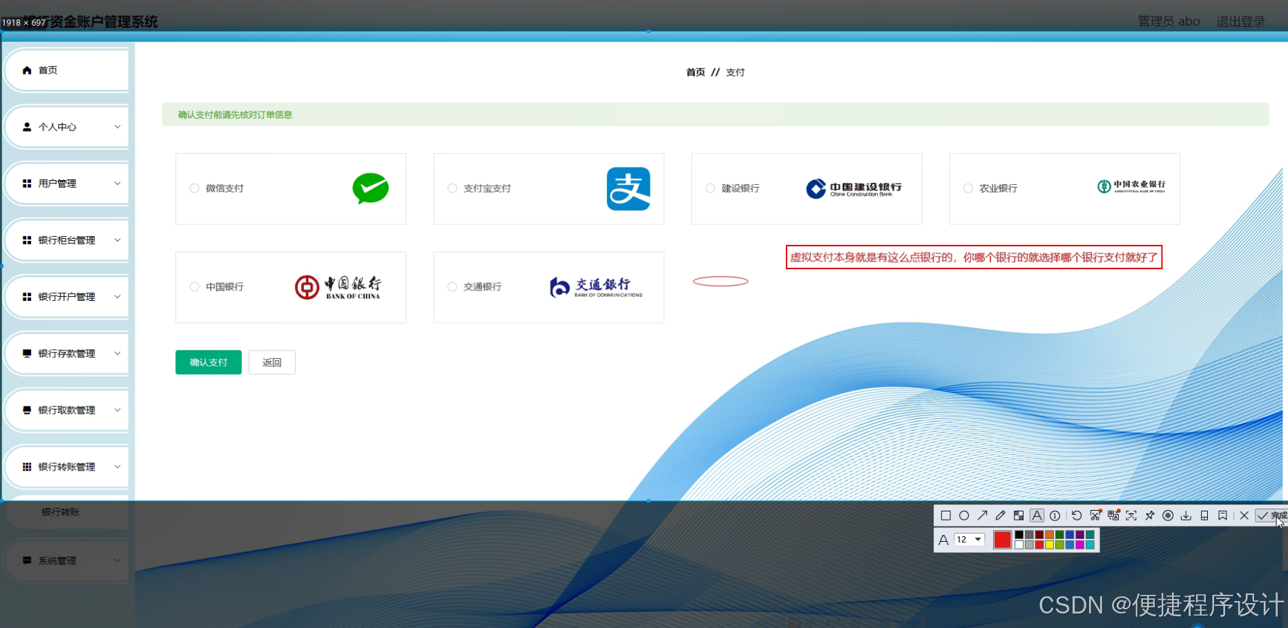Start screen recording with record icon
This screenshot has height=628, width=1288.
[x=1168, y=516]
